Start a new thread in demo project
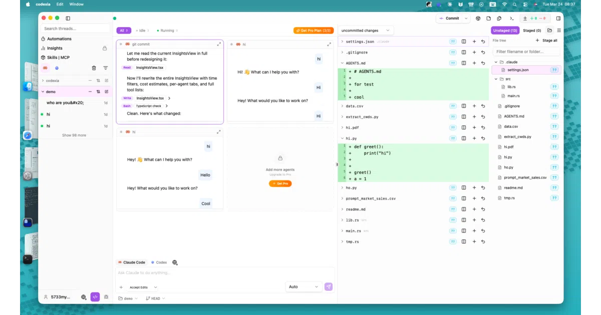The image size is (601, 315). [107, 91]
